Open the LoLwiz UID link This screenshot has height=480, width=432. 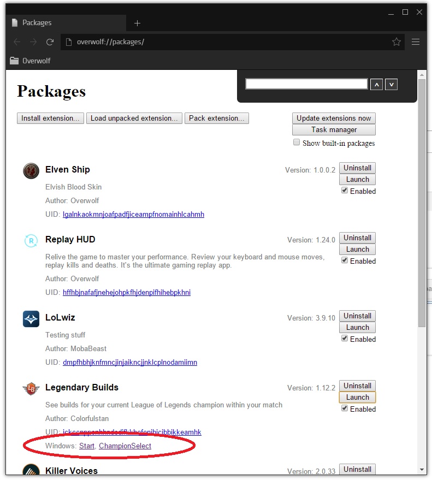click(130, 363)
